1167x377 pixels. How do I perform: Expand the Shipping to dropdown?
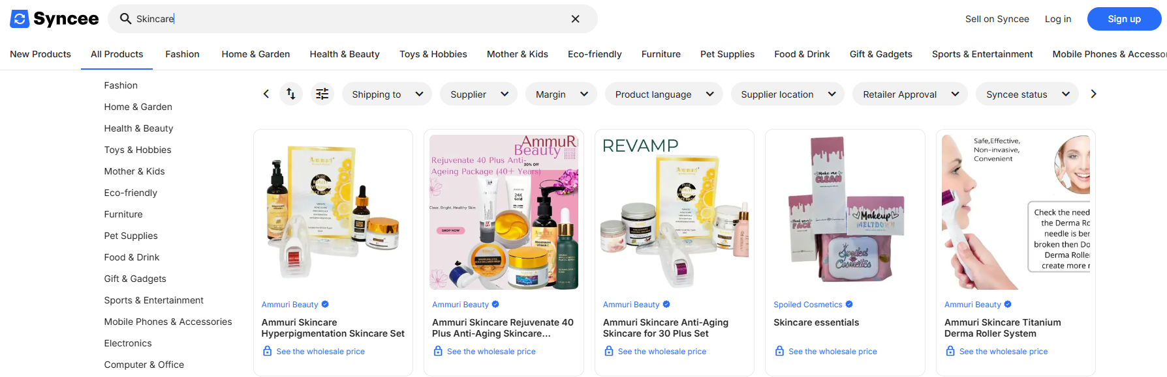pyautogui.click(x=386, y=94)
